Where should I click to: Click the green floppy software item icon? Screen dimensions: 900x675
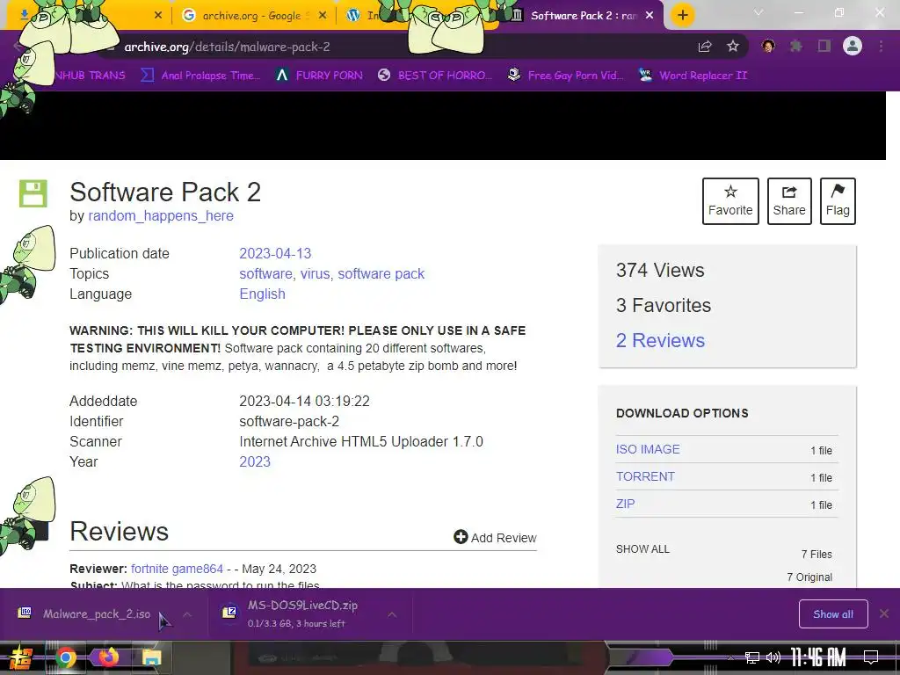coord(33,193)
